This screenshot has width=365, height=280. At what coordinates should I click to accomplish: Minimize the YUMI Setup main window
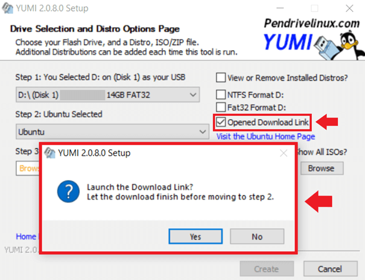tap(280, 8)
